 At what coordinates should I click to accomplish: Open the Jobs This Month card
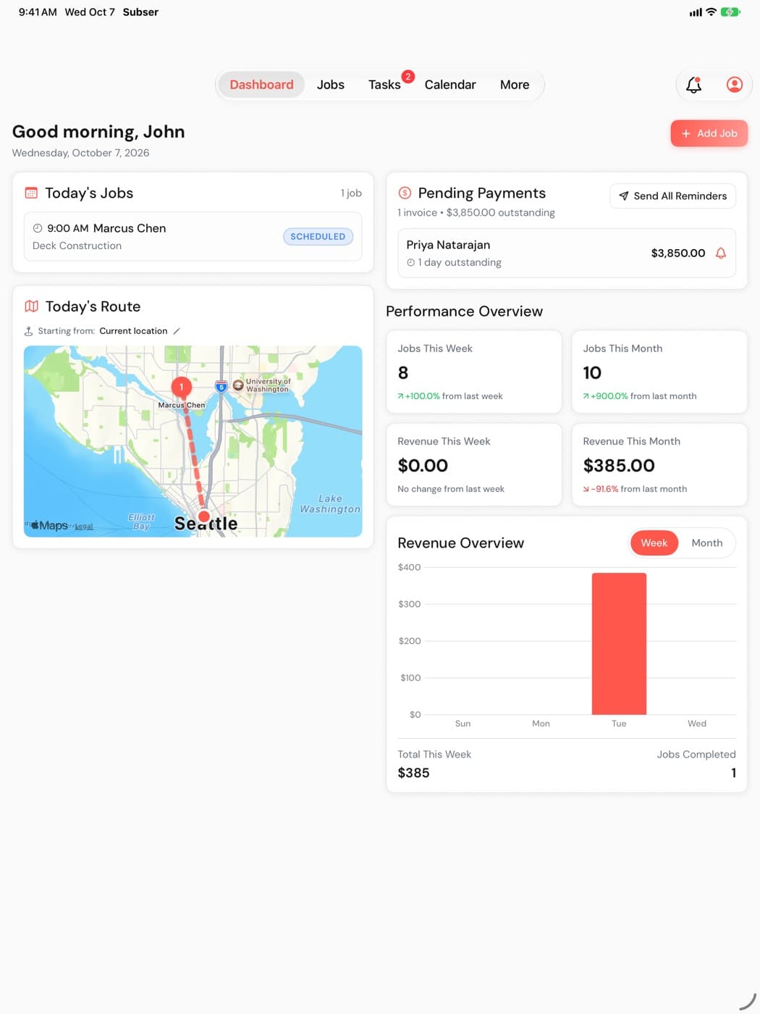pos(659,372)
